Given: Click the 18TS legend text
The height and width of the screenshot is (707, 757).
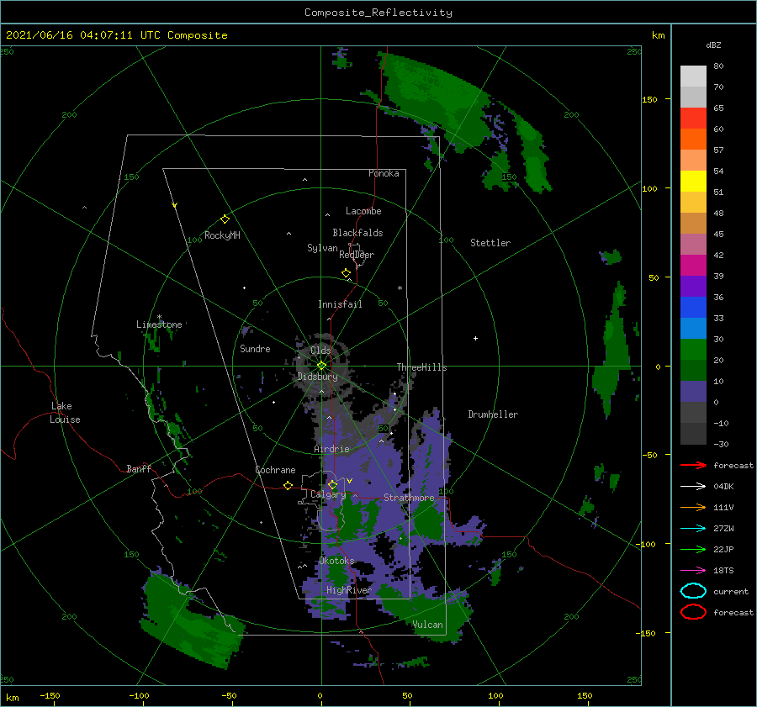Looking at the screenshot, I should coord(723,571).
